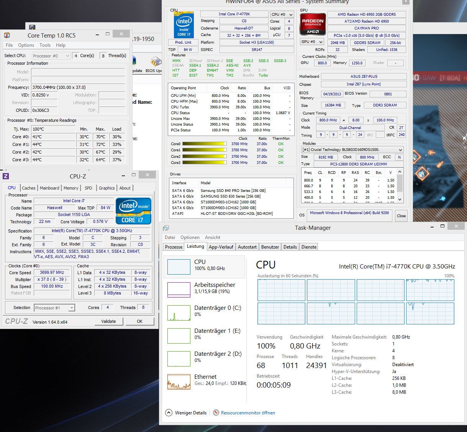Click the Radeon Graphics AMD logo in HWiNFO64
Screen dimensions: 467x432
(313, 25)
